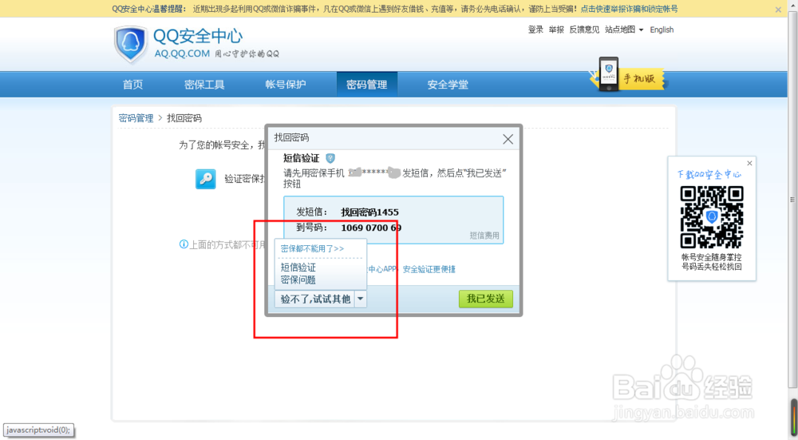The image size is (798, 440).
Task: Choose 密保都不能用了>> in the popup menu
Action: [x=313, y=248]
